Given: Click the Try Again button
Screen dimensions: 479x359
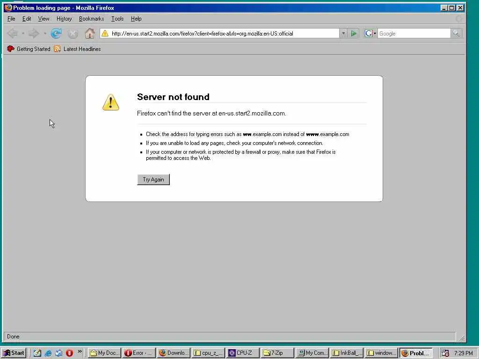Looking at the screenshot, I should (x=153, y=179).
